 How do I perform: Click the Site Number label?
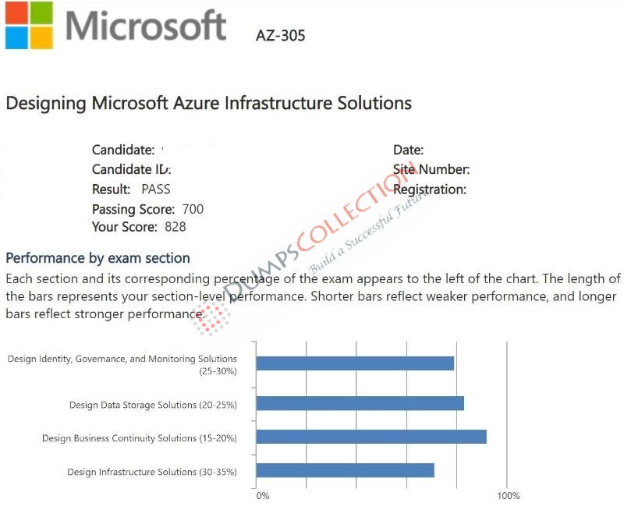(x=431, y=169)
